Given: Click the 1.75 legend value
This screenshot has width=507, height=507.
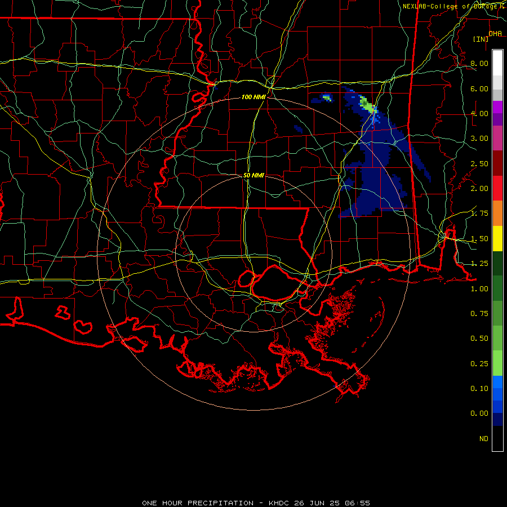Looking at the screenshot, I should (479, 214).
